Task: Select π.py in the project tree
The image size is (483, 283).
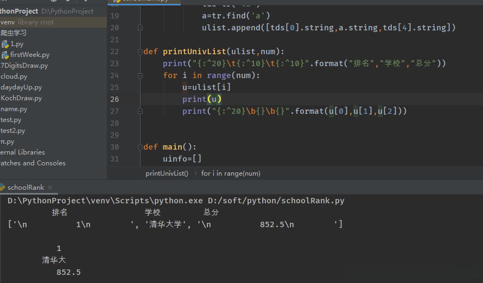Action: tap(8, 141)
